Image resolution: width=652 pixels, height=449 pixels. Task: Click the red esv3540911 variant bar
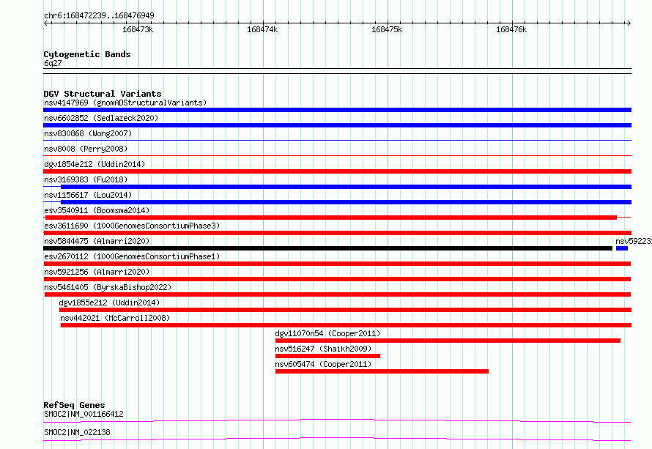pyautogui.click(x=331, y=218)
